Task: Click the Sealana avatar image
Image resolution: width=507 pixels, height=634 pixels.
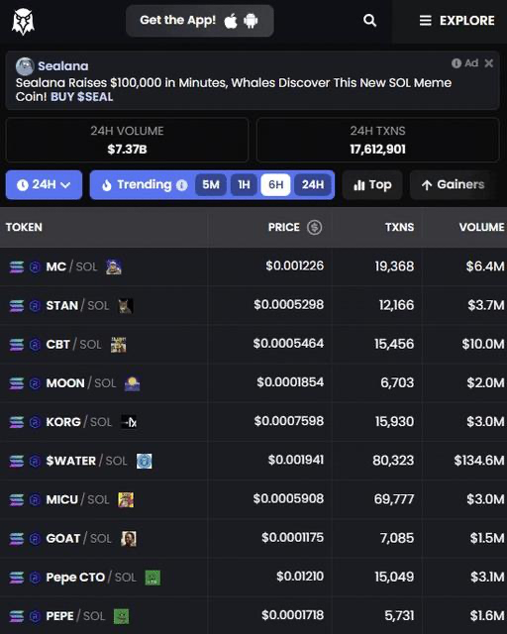Action: (x=25, y=66)
